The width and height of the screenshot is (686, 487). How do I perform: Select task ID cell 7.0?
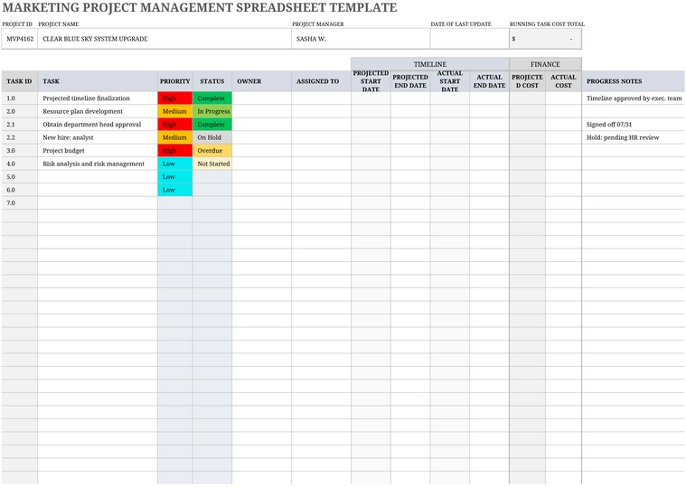pyautogui.click(x=19, y=203)
